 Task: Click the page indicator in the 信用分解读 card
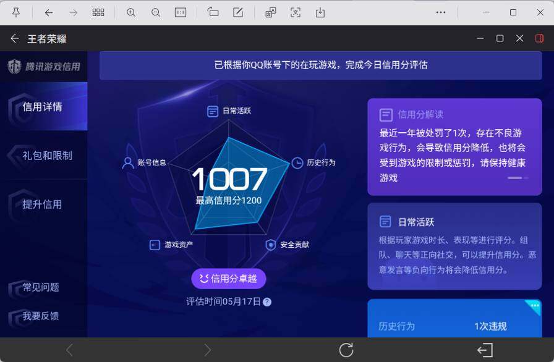[x=518, y=178]
